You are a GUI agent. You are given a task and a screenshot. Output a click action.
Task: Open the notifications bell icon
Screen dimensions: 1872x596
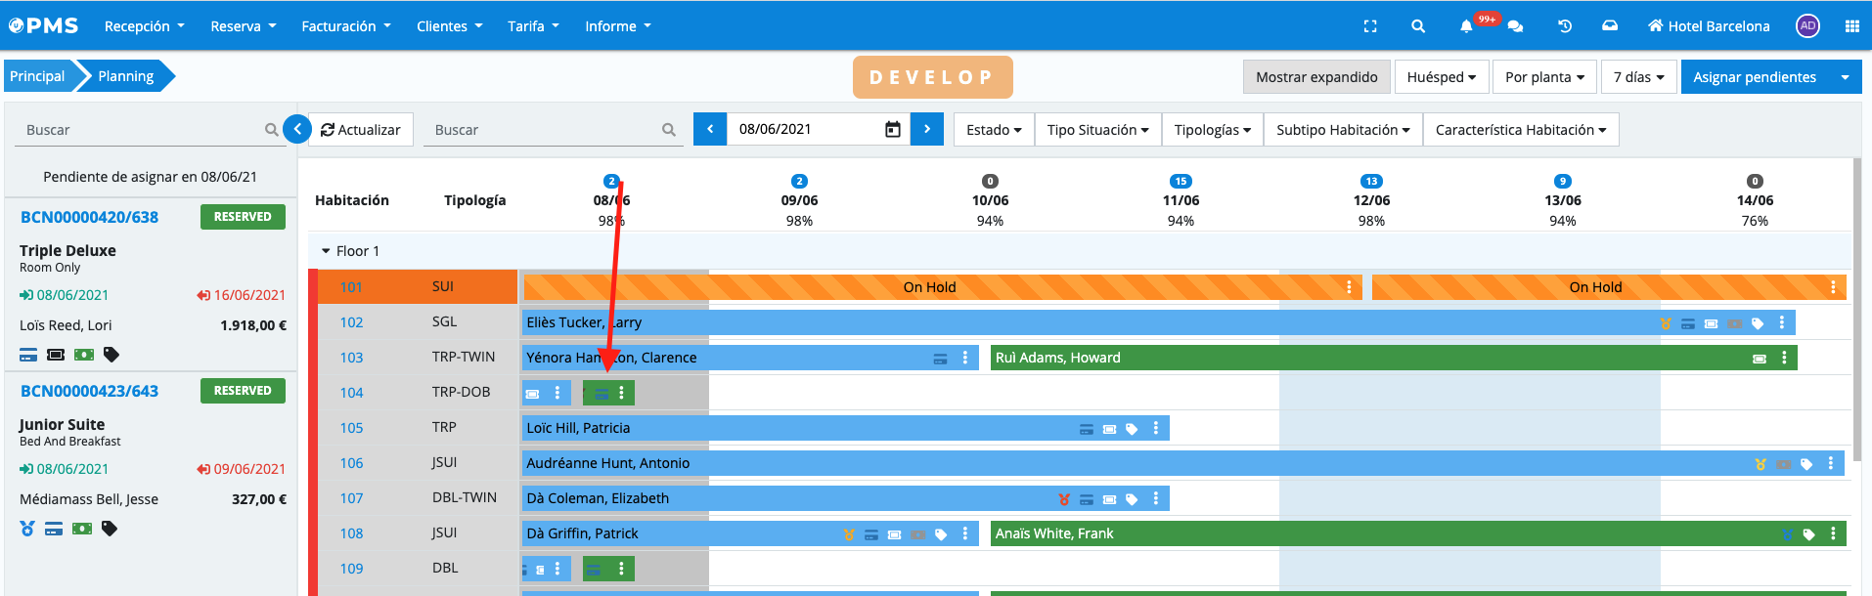[1466, 26]
